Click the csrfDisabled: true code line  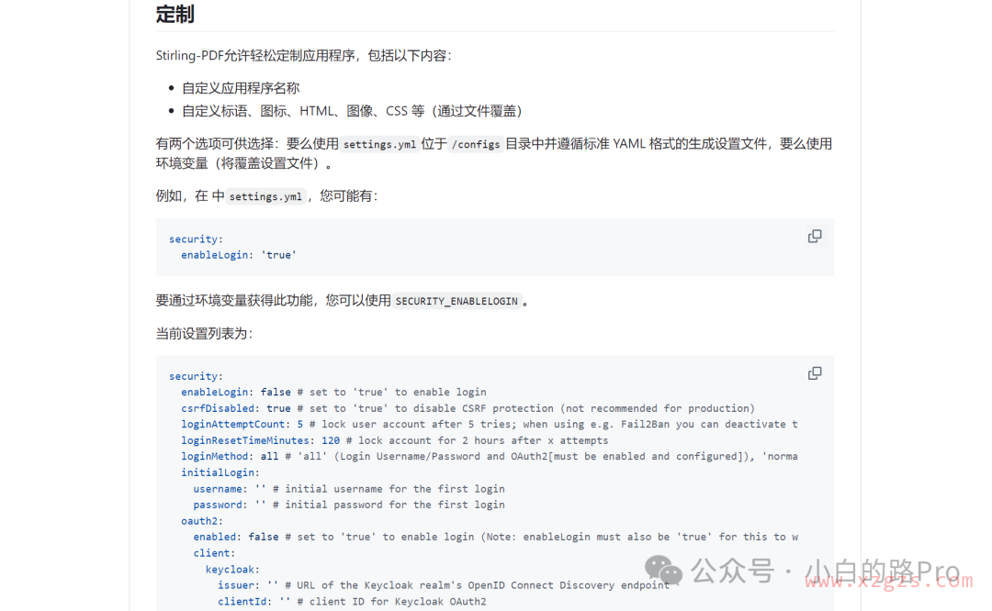point(235,408)
